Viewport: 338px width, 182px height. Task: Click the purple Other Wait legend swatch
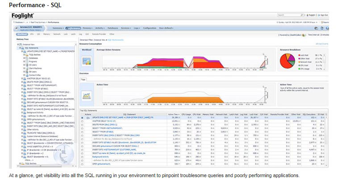(x=299, y=59)
